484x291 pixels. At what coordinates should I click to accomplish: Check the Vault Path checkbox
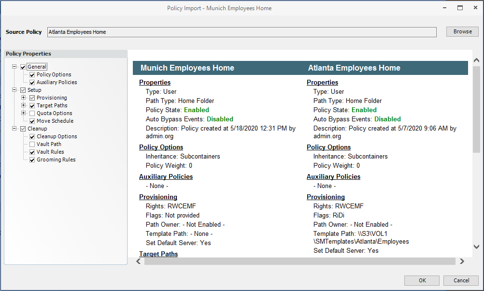(32, 145)
